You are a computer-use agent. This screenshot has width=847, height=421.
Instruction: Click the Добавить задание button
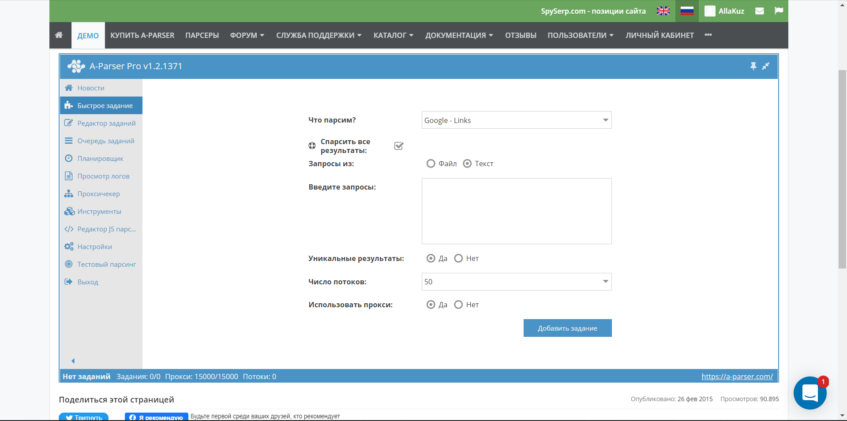568,328
